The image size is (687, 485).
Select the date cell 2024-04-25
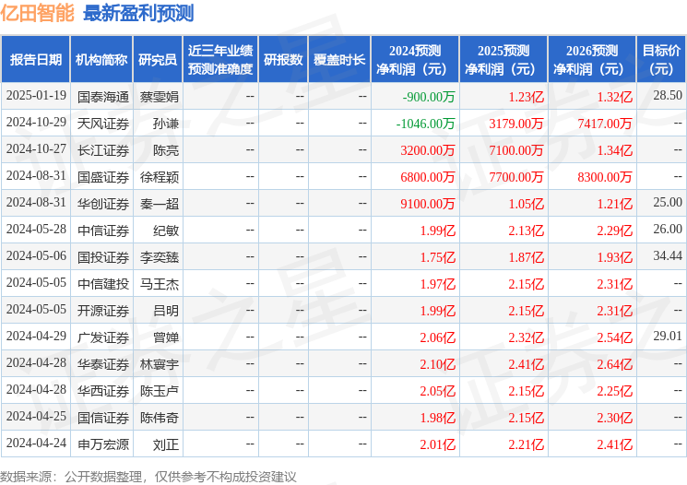[x=36, y=416]
